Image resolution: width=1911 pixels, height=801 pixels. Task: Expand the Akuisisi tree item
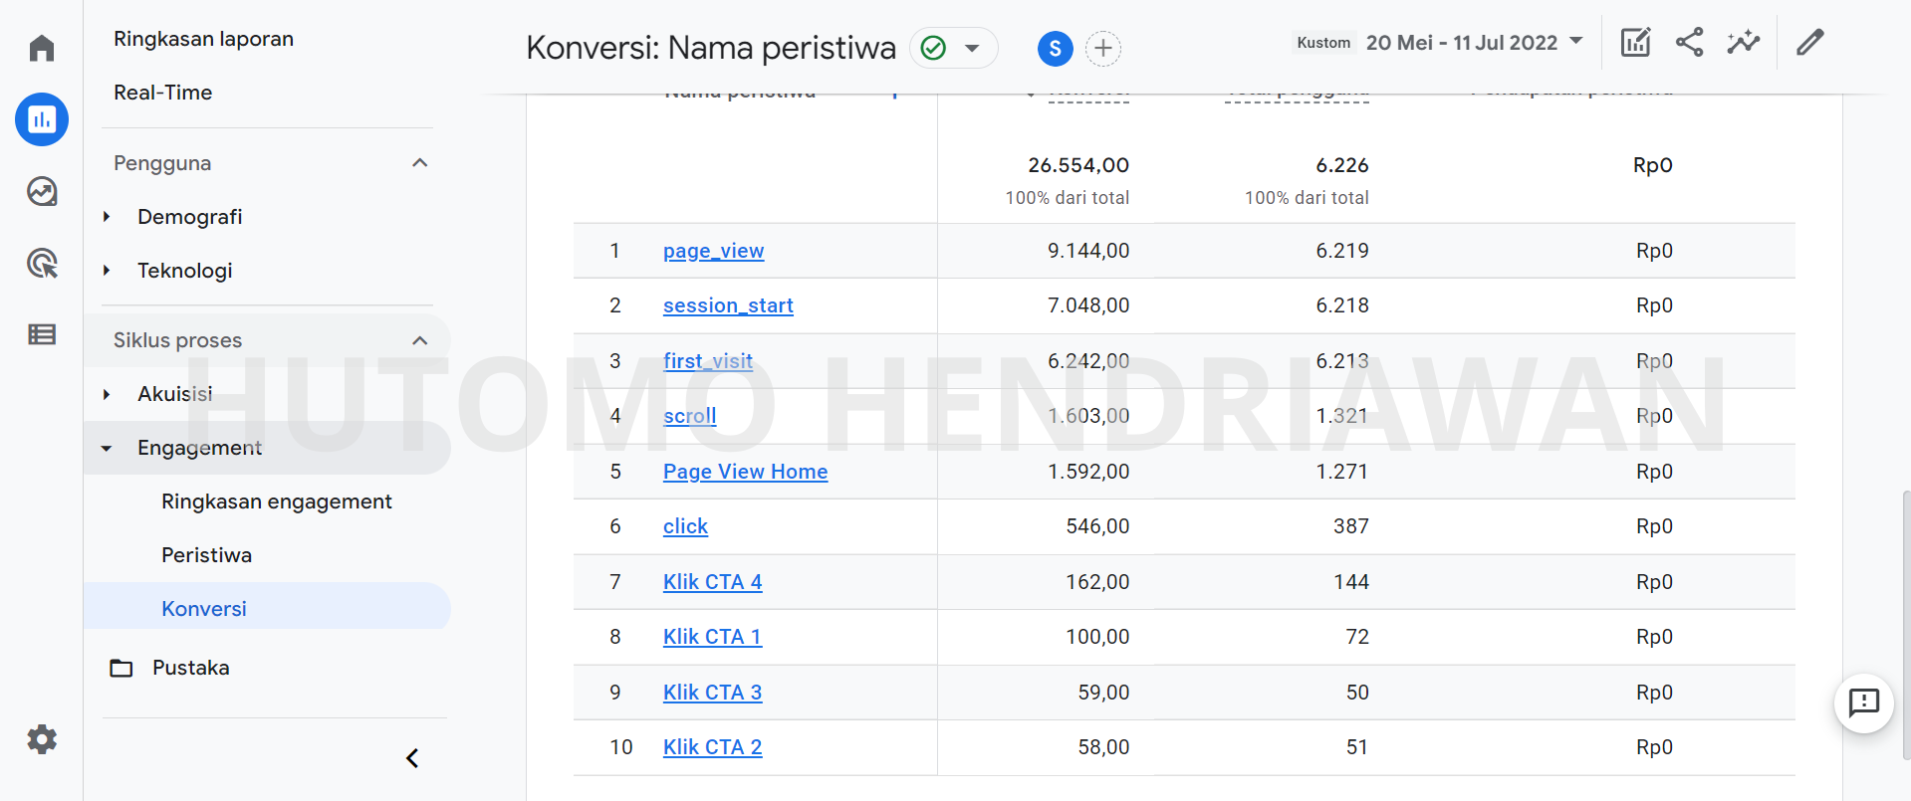107,394
